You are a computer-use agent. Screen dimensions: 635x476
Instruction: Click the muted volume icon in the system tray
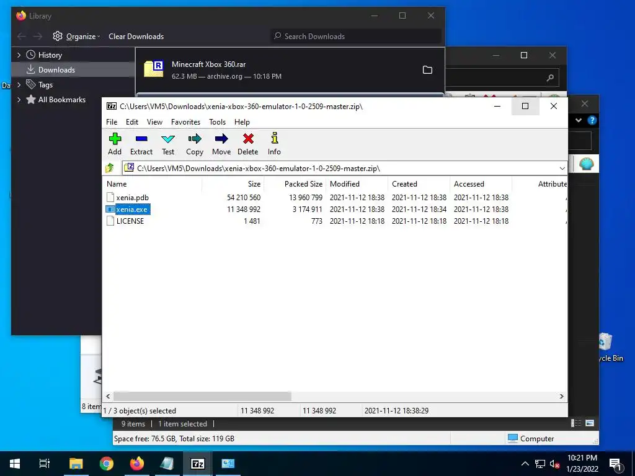point(554,464)
